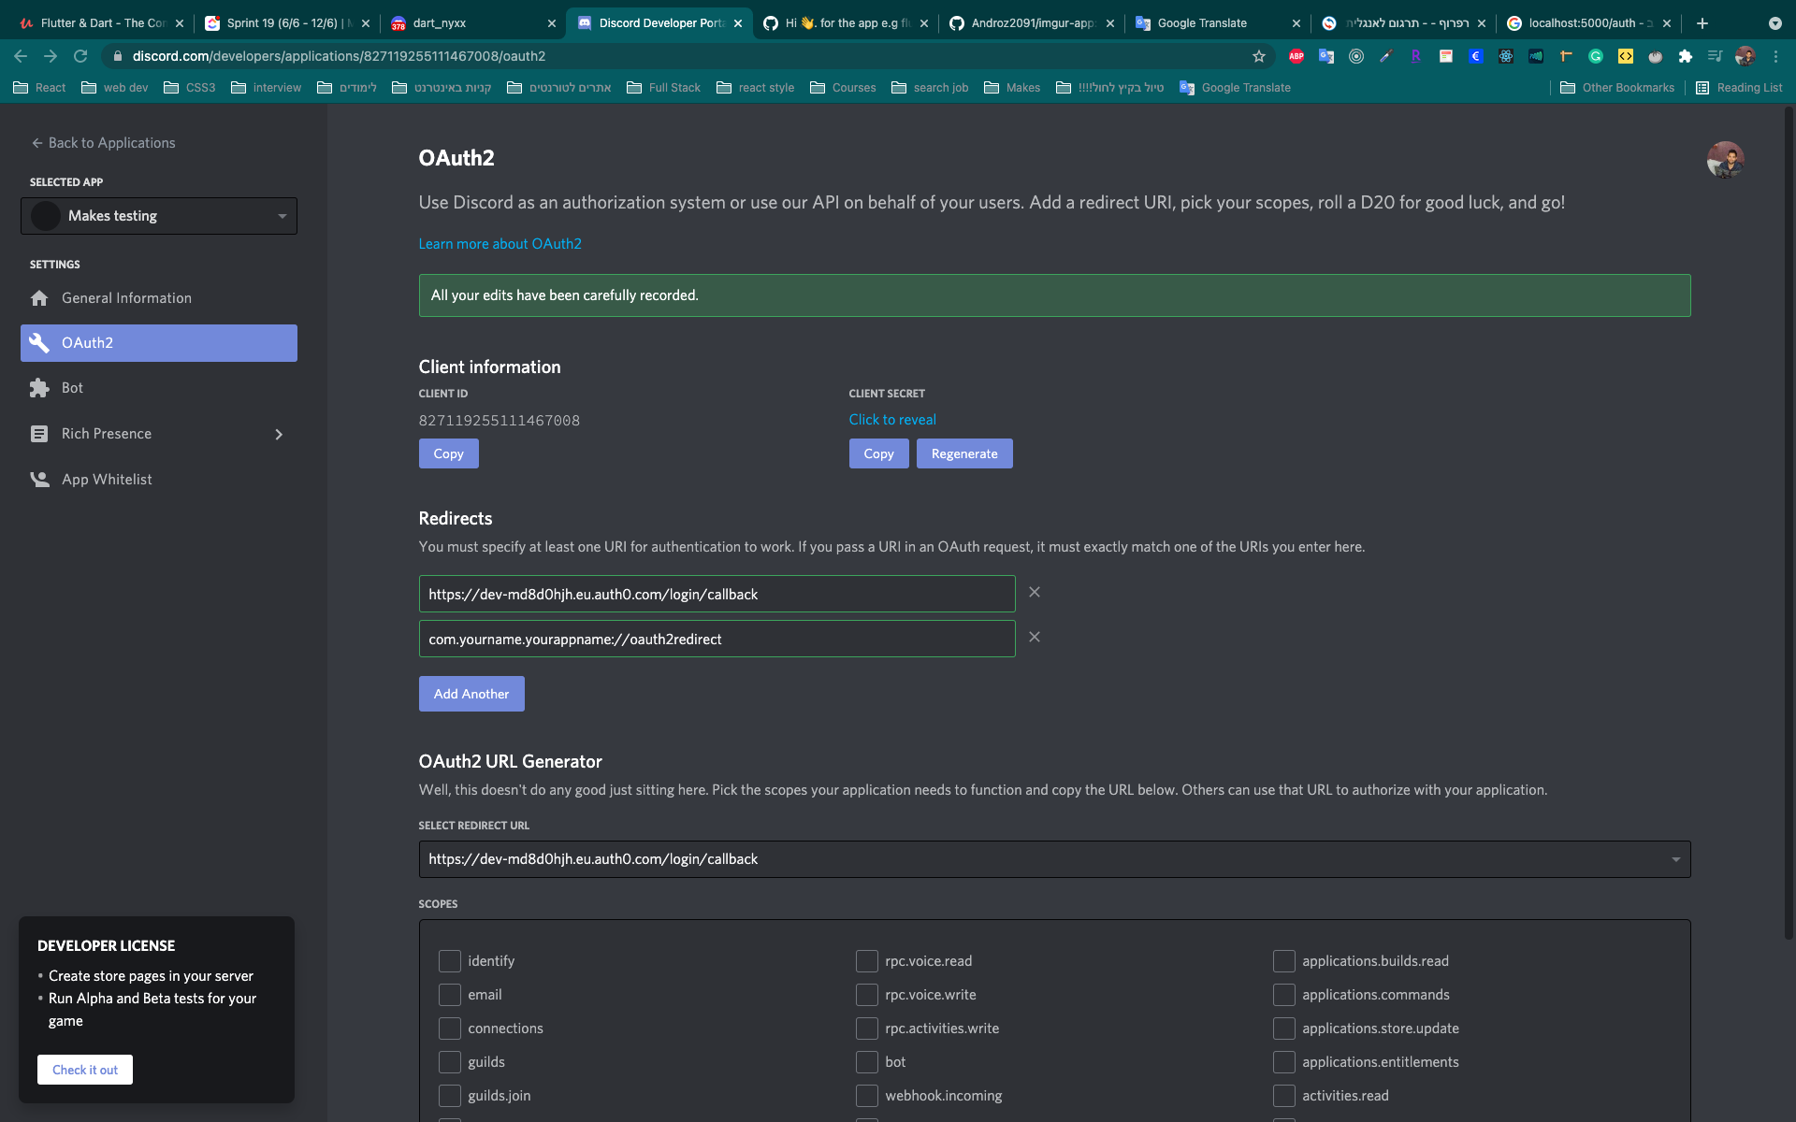Viewport: 1796px width, 1122px height.
Task: Open the Other Bookmarks folder
Action: tap(1617, 88)
